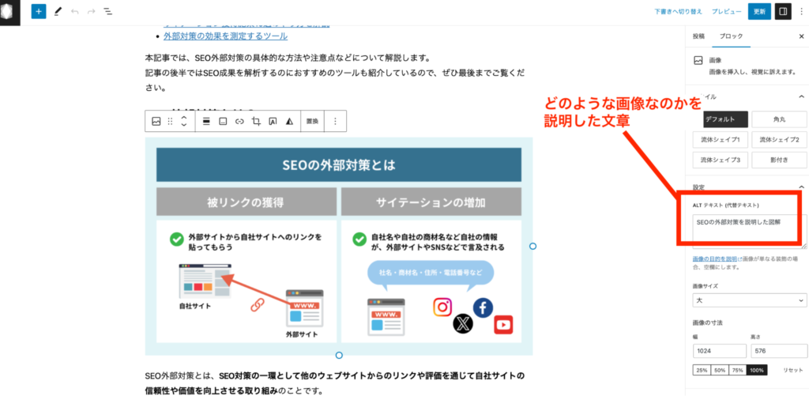This screenshot has height=396, width=809.
Task: Click the 高さ height input field
Action: (779, 351)
